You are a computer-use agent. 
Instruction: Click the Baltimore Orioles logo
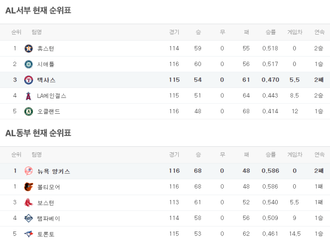point(29,187)
